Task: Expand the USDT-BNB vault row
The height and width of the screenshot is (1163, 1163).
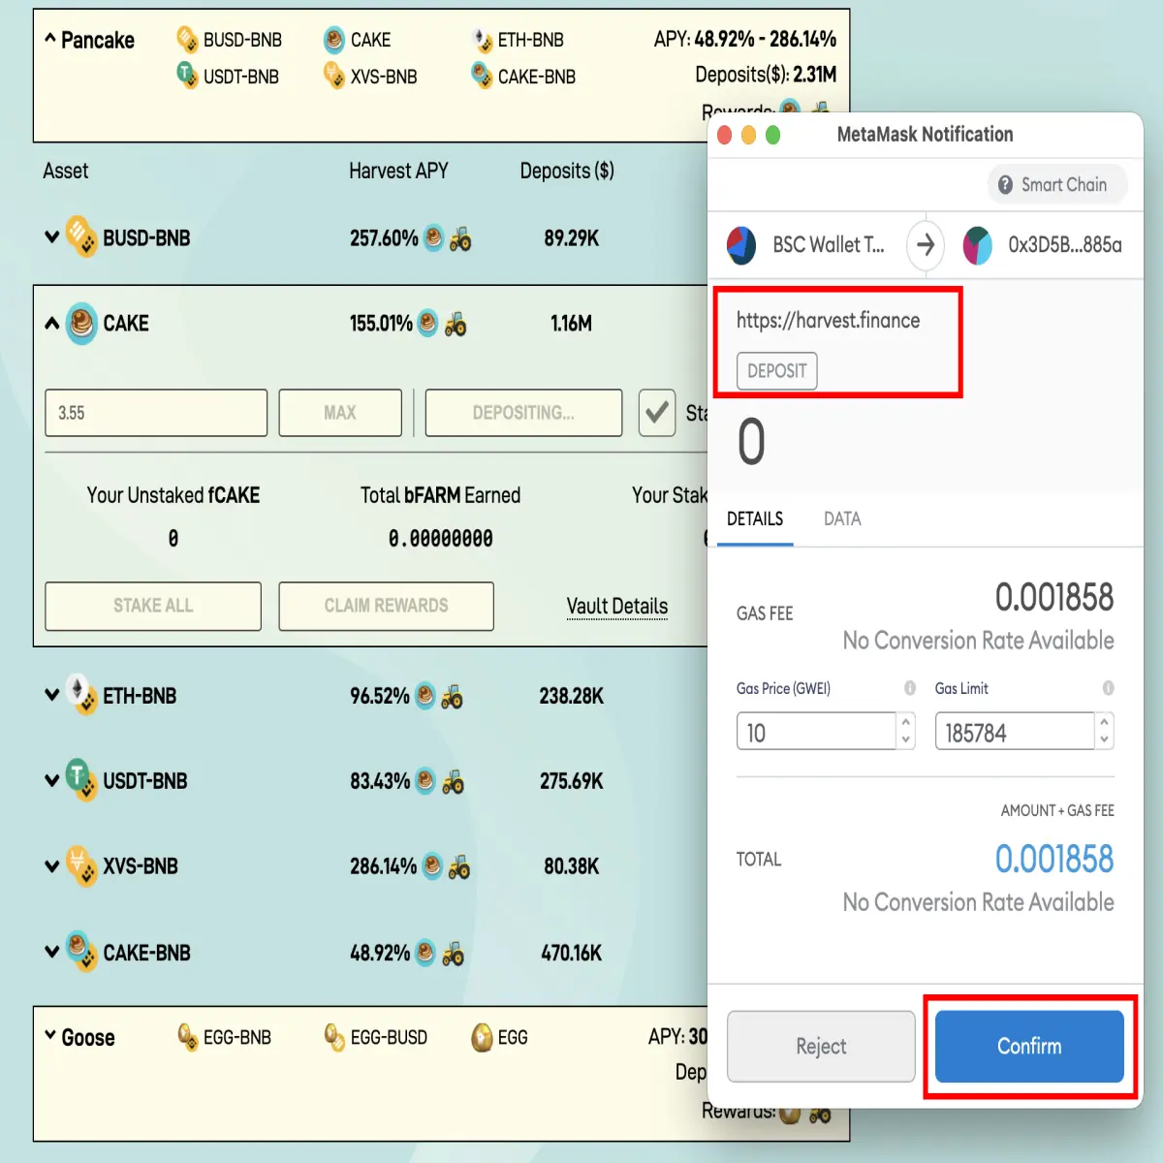Action: [x=52, y=780]
